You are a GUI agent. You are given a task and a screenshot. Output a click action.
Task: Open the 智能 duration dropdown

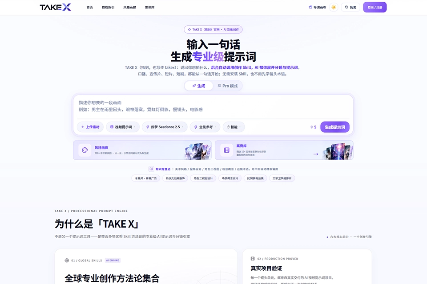point(234,127)
